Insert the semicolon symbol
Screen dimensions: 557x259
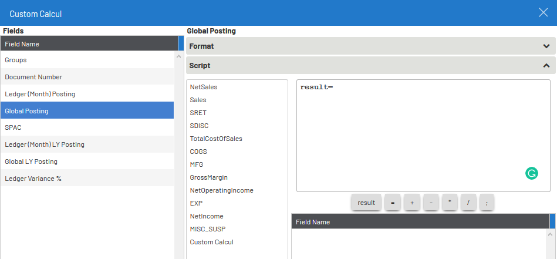(x=487, y=203)
